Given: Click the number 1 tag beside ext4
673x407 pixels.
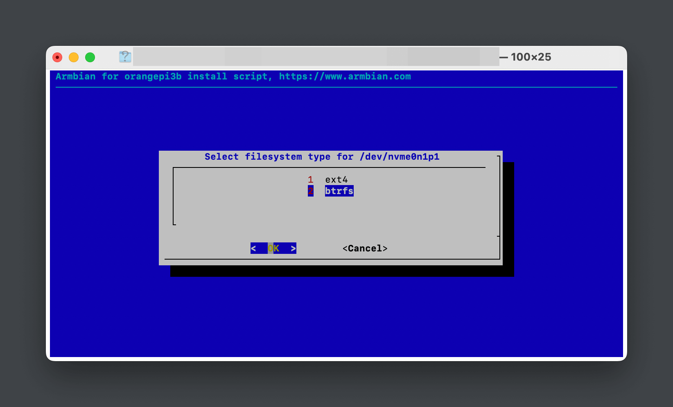Looking at the screenshot, I should (x=311, y=180).
